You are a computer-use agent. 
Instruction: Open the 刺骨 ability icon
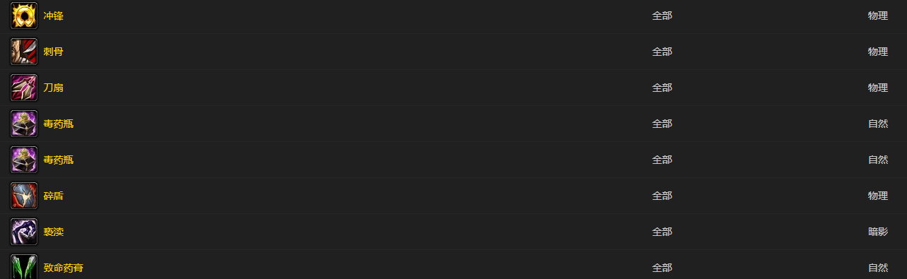click(24, 52)
